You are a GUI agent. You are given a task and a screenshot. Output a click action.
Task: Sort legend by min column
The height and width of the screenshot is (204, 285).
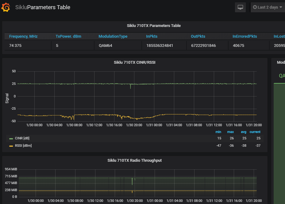218,132
